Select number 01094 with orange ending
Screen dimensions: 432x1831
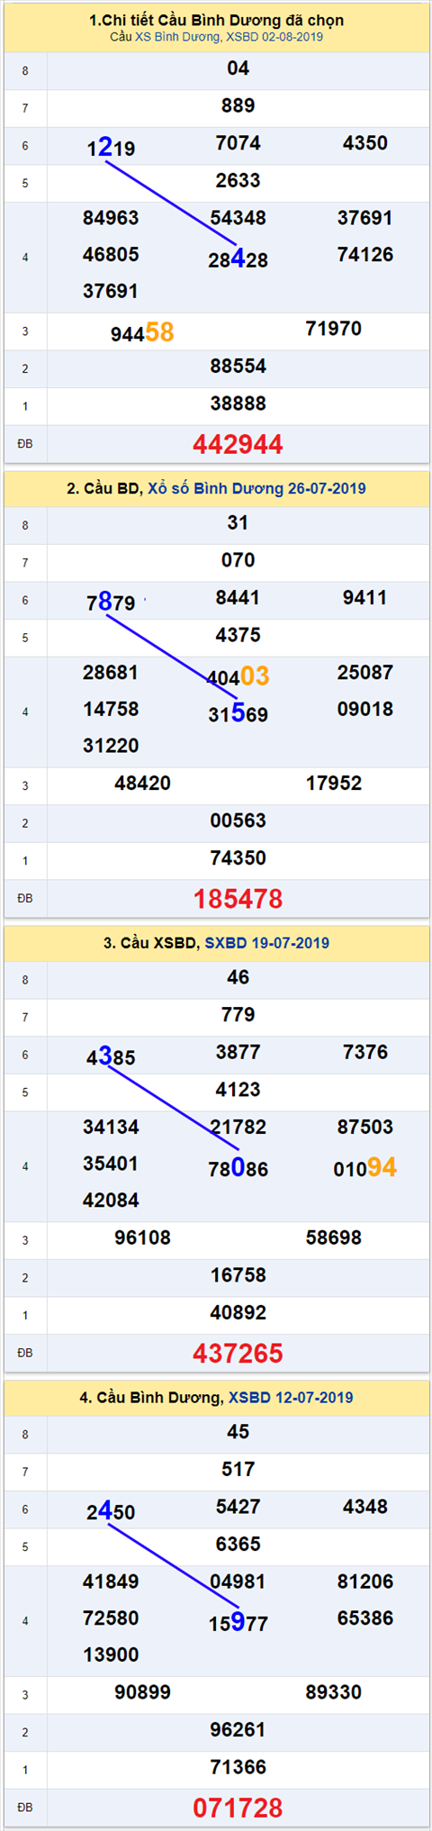click(364, 1168)
